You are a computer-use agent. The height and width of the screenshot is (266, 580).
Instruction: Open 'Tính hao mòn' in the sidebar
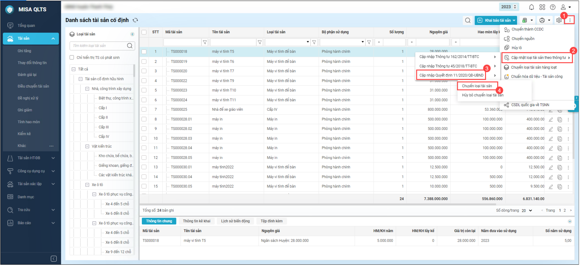29,122
